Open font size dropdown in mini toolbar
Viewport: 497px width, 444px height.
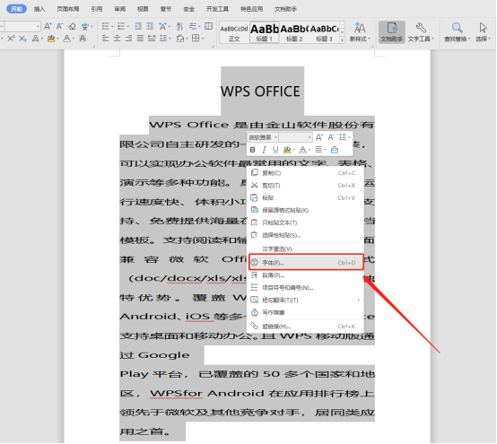pos(310,137)
